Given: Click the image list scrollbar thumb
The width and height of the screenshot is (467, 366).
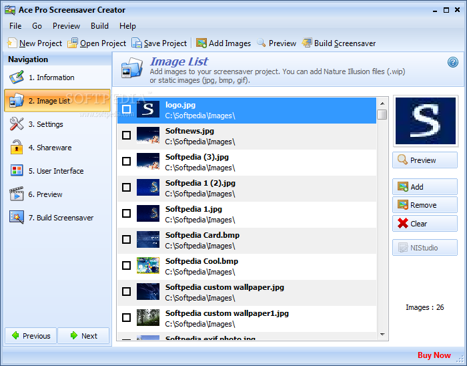Looking at the screenshot, I should coord(382,114).
